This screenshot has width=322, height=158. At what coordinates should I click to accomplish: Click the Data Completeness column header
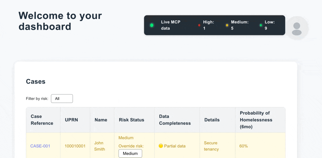click(175, 120)
